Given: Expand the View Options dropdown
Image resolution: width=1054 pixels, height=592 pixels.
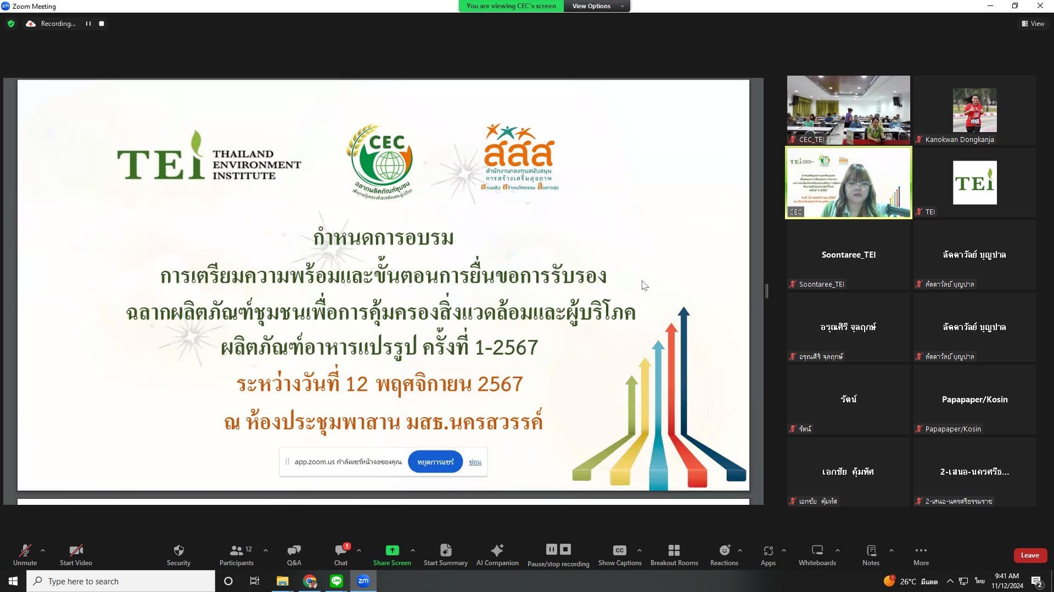Looking at the screenshot, I should point(597,6).
